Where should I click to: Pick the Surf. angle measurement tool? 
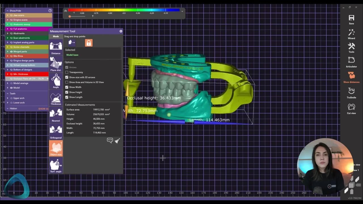coord(56,166)
